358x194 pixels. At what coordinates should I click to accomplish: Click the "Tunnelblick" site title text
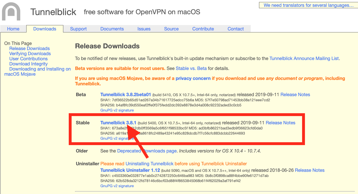(x=53, y=12)
